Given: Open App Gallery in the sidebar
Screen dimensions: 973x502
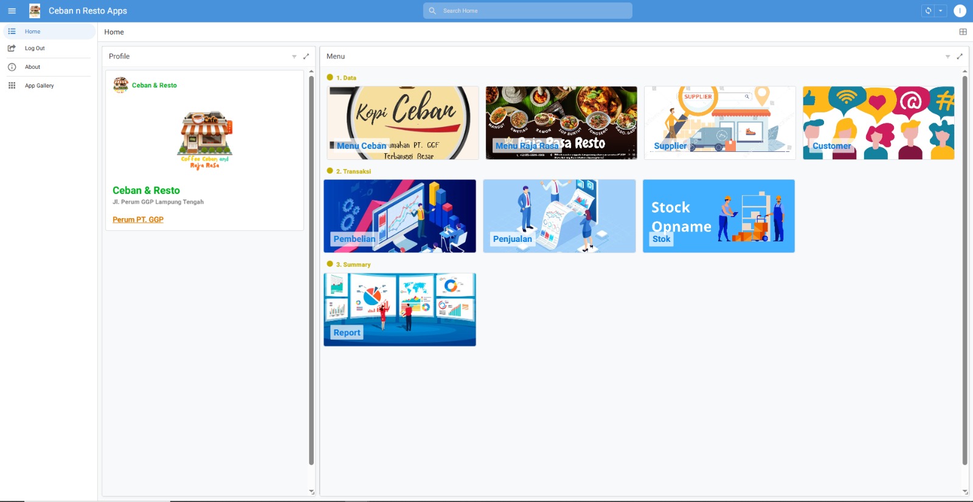Looking at the screenshot, I should click(x=39, y=86).
